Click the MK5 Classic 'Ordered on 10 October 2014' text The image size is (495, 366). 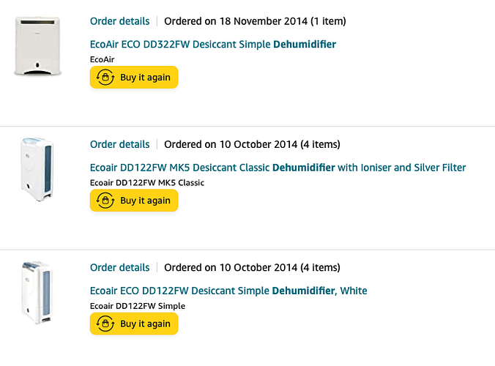point(252,144)
